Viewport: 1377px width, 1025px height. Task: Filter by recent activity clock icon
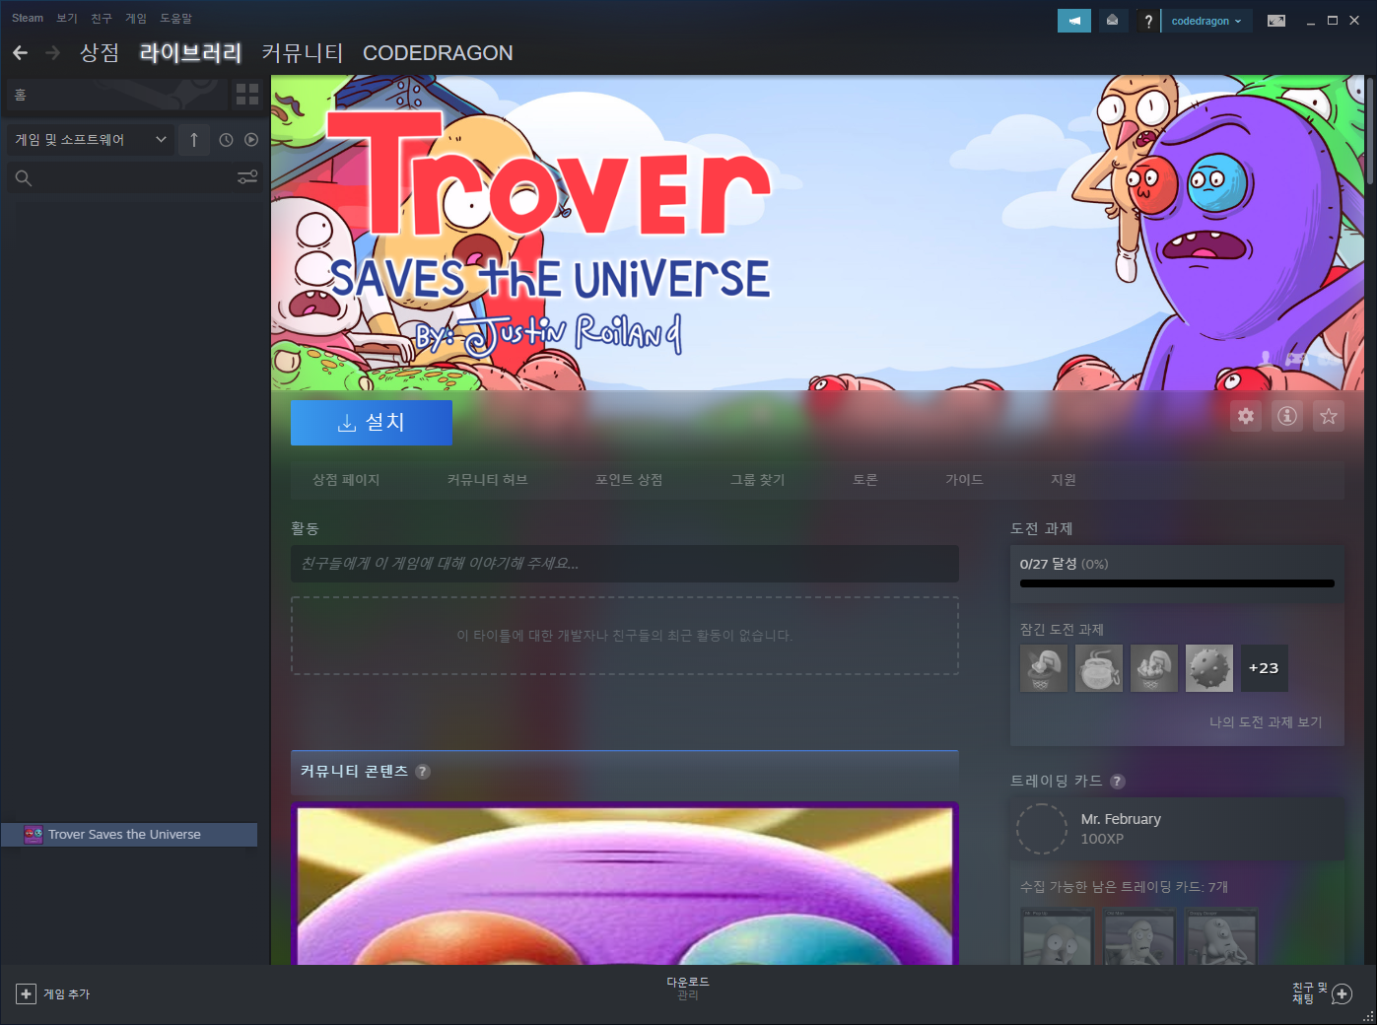coord(226,140)
